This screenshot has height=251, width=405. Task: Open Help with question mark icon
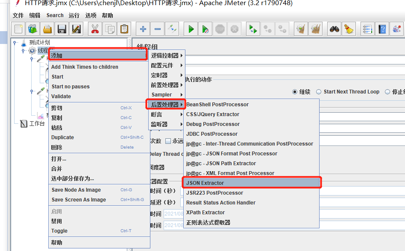382,29
